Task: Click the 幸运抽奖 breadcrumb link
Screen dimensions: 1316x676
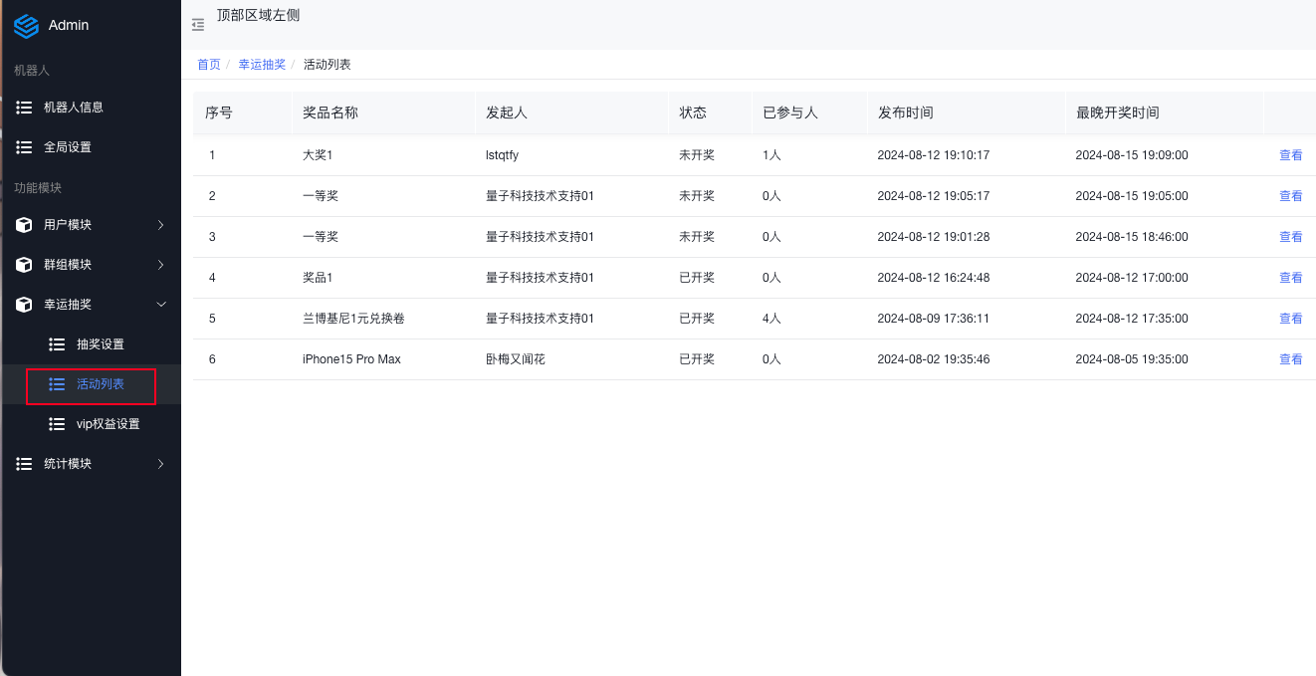Action: [262, 65]
